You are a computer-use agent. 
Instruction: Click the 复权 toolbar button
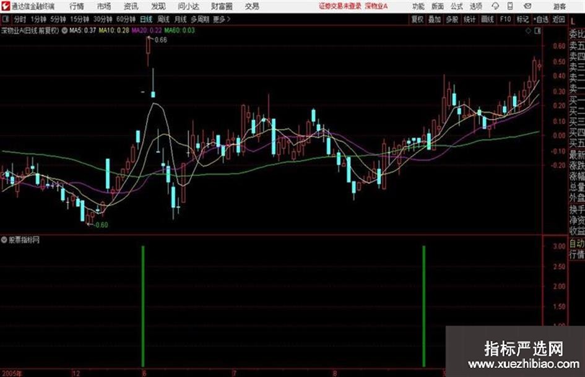[x=417, y=19]
